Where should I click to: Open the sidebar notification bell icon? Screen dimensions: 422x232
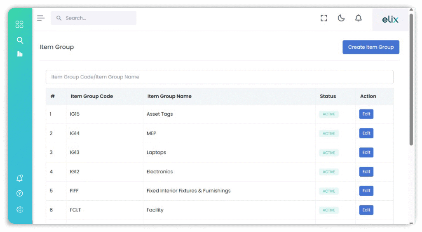[19, 178]
